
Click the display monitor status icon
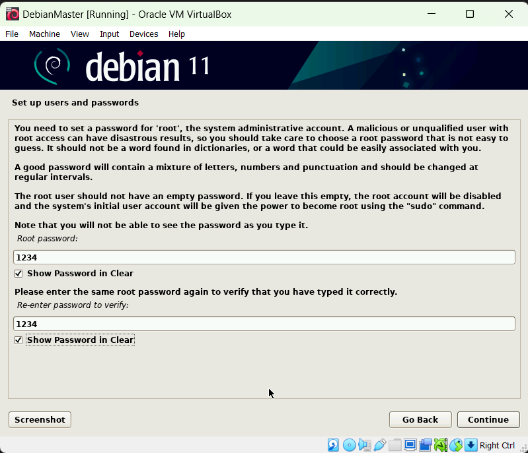(x=410, y=445)
